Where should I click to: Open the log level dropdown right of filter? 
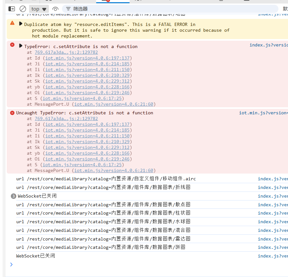(x=285, y=9)
